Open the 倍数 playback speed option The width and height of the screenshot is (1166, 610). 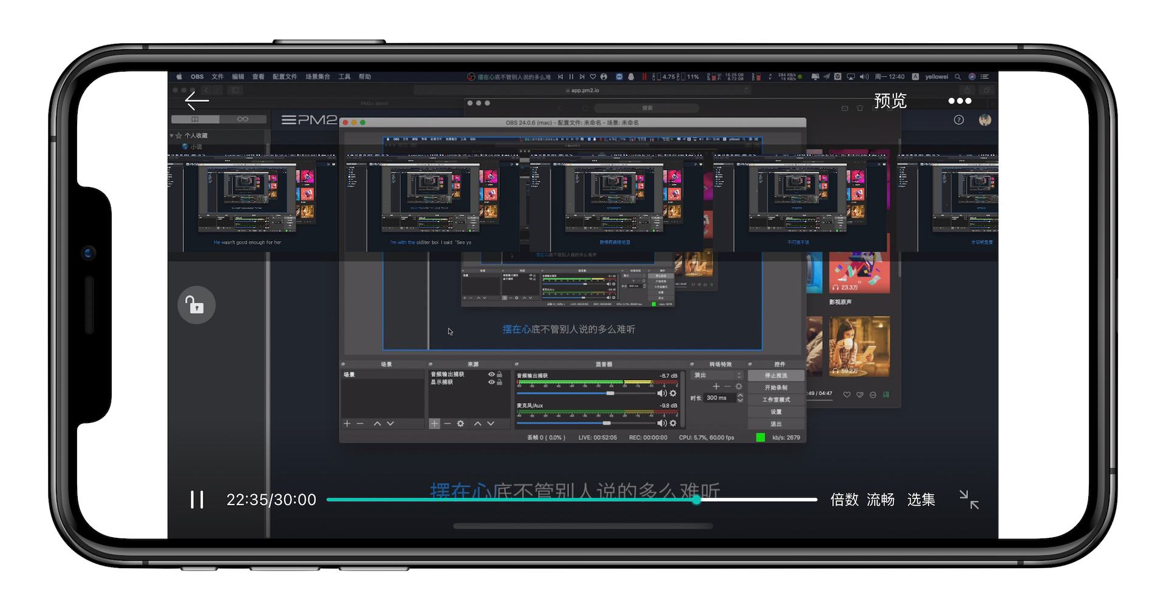(844, 500)
